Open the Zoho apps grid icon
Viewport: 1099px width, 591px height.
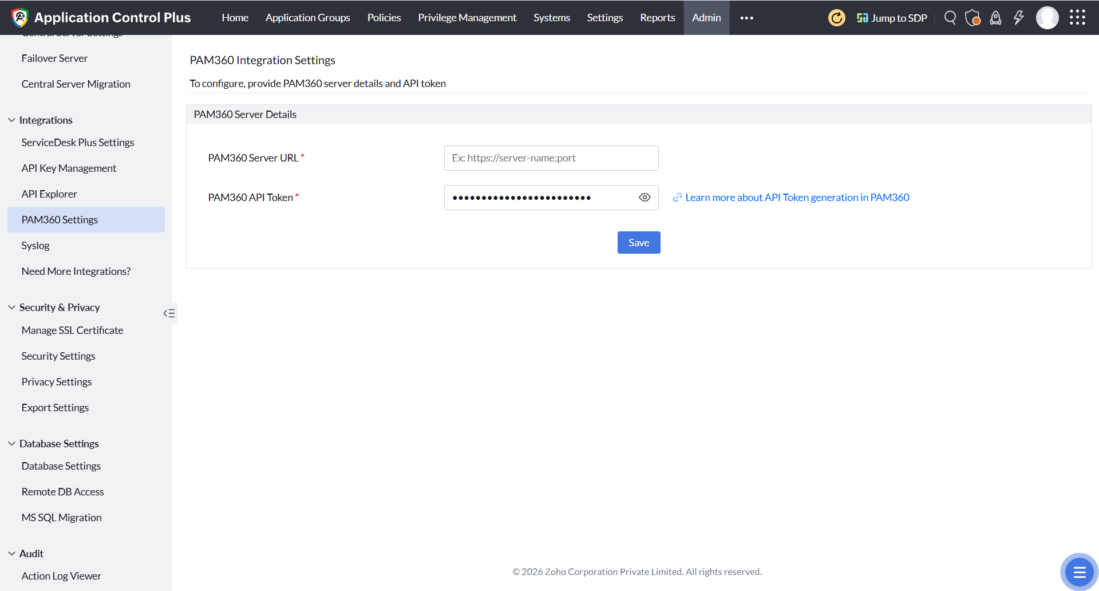pos(1078,18)
